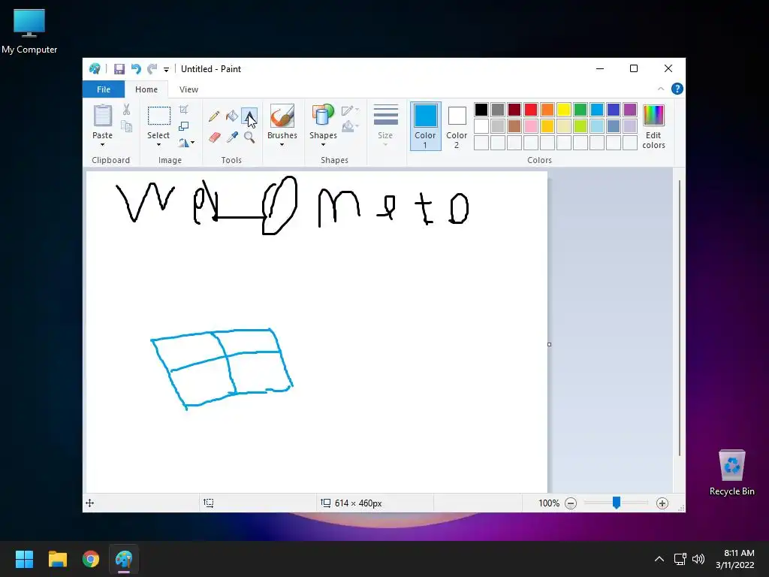Select the Pencil tool

click(214, 116)
